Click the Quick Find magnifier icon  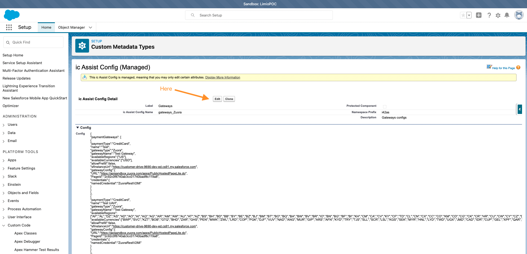tap(8, 42)
